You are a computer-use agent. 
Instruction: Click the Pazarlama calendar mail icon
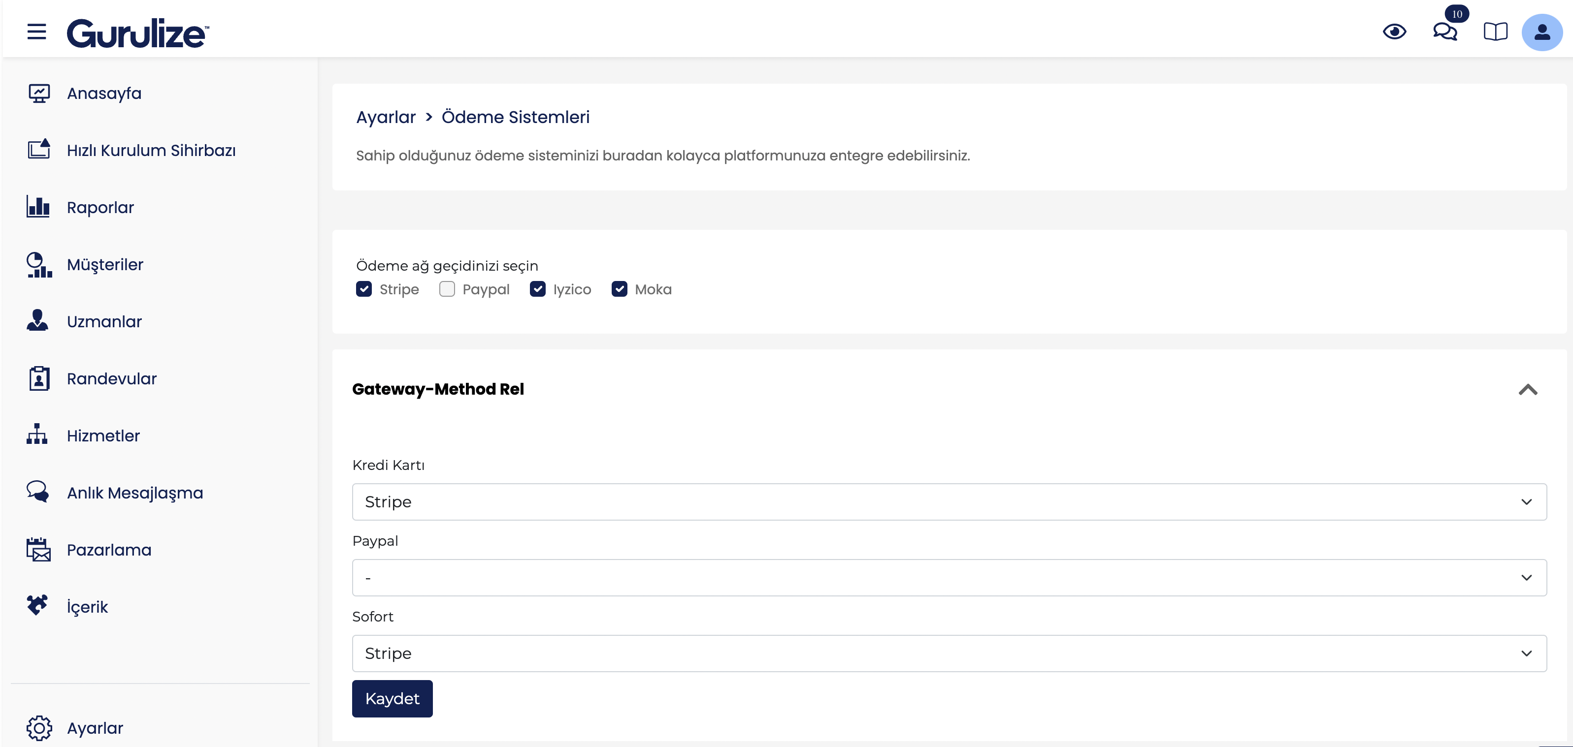tap(38, 549)
